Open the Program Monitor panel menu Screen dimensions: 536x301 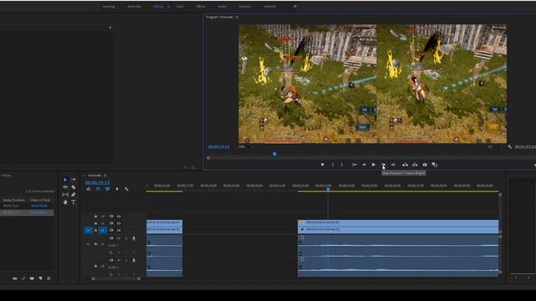(237, 17)
